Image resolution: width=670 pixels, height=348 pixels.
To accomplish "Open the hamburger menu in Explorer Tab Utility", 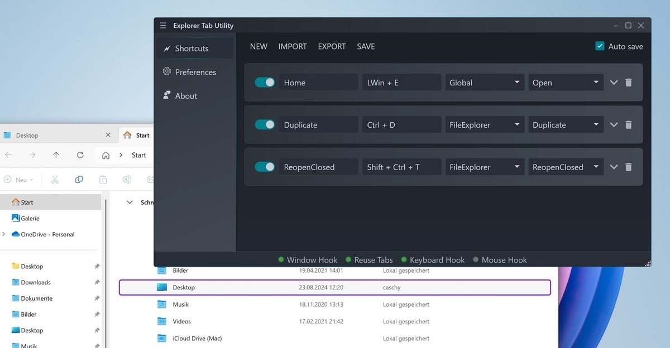I will 163,26.
